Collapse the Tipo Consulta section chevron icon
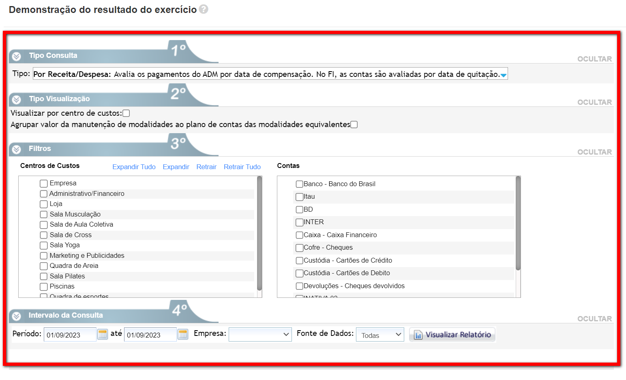Viewport: 626px width, 380px height. coord(17,56)
